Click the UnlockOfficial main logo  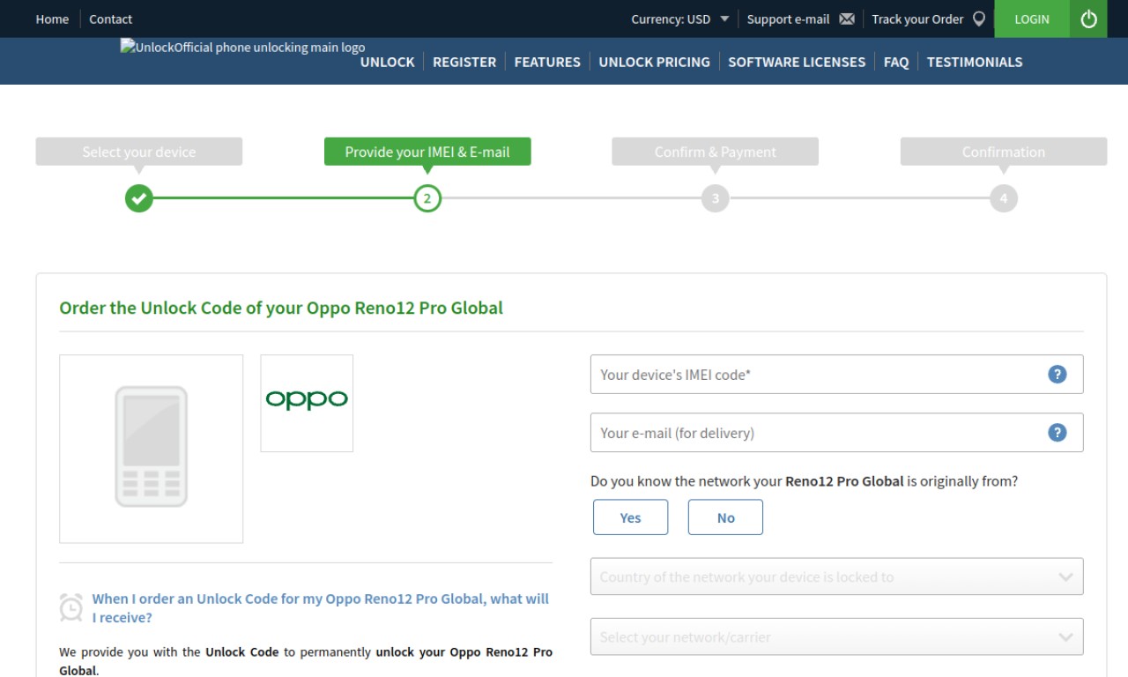(x=242, y=48)
